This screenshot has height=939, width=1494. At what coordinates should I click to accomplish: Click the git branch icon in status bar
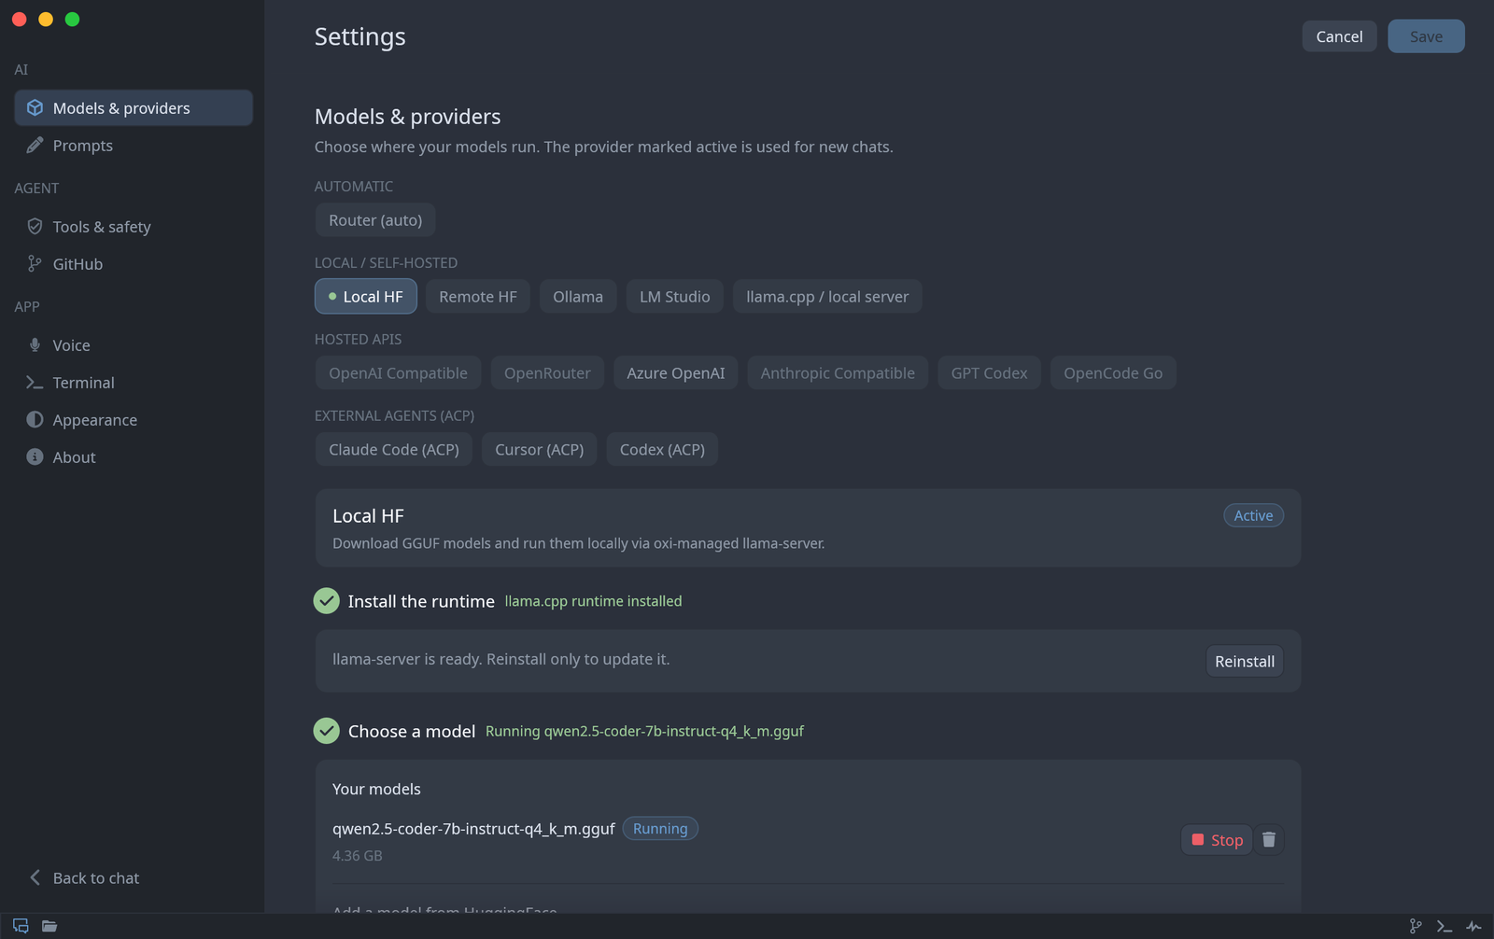(x=1416, y=926)
